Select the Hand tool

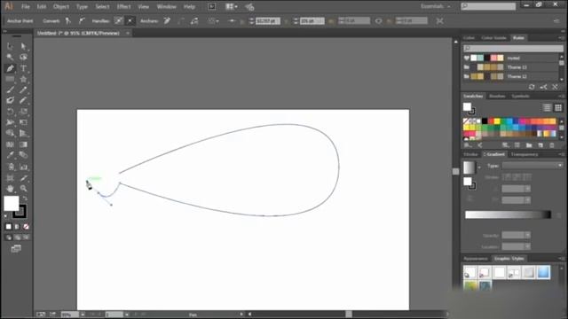coord(10,189)
